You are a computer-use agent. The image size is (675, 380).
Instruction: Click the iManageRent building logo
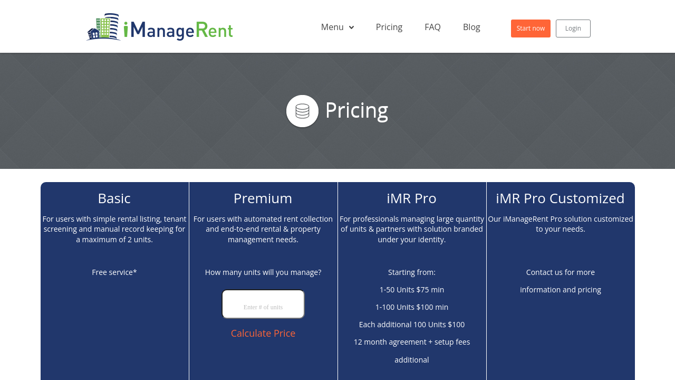pos(159,27)
